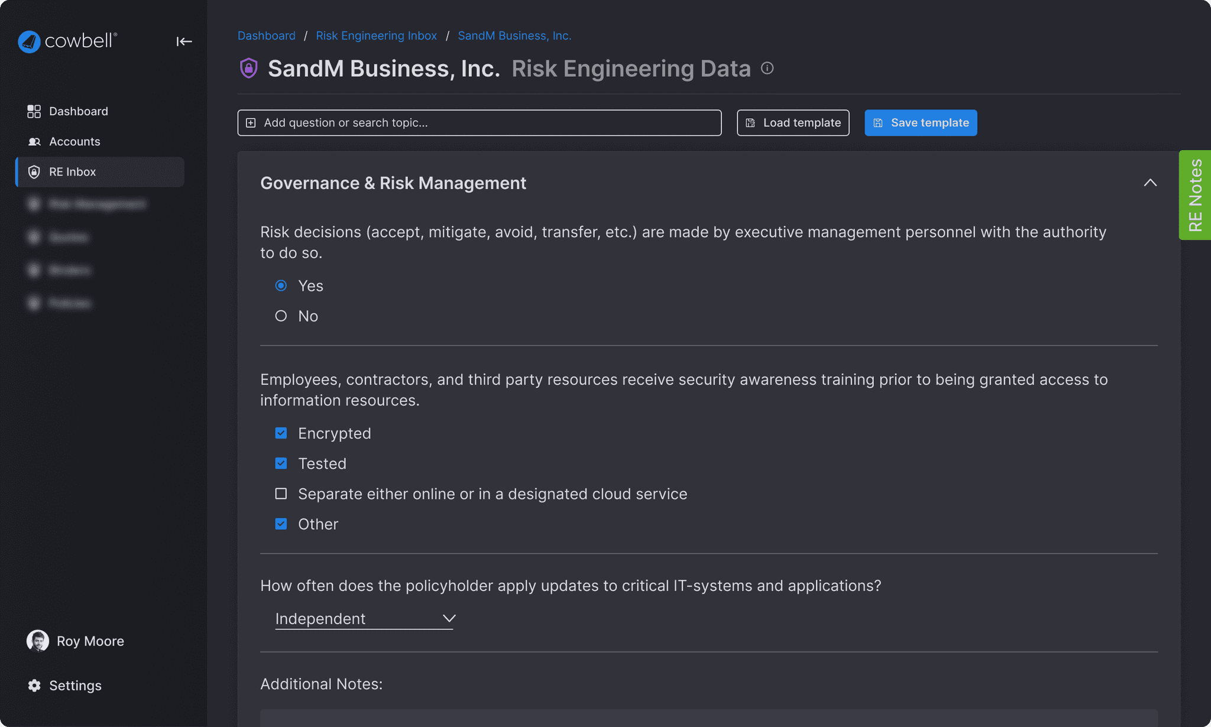
Task: Open the Roy Moore profile entry
Action: coord(76,641)
